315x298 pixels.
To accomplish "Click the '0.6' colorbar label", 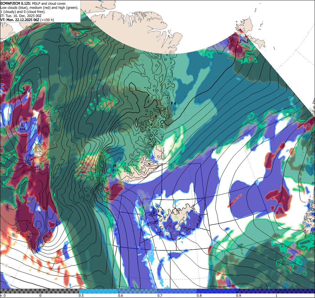I will (121, 295).
